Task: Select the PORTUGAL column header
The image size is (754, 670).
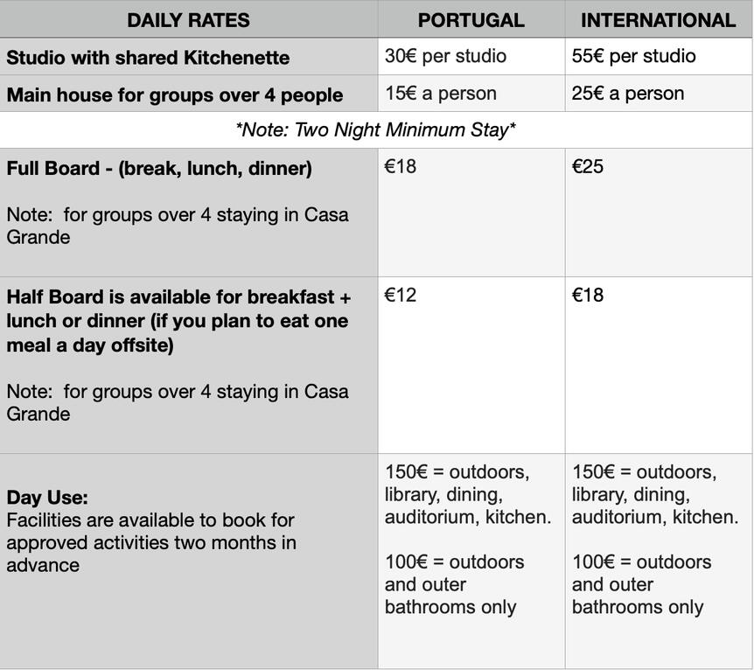Action: [471, 20]
